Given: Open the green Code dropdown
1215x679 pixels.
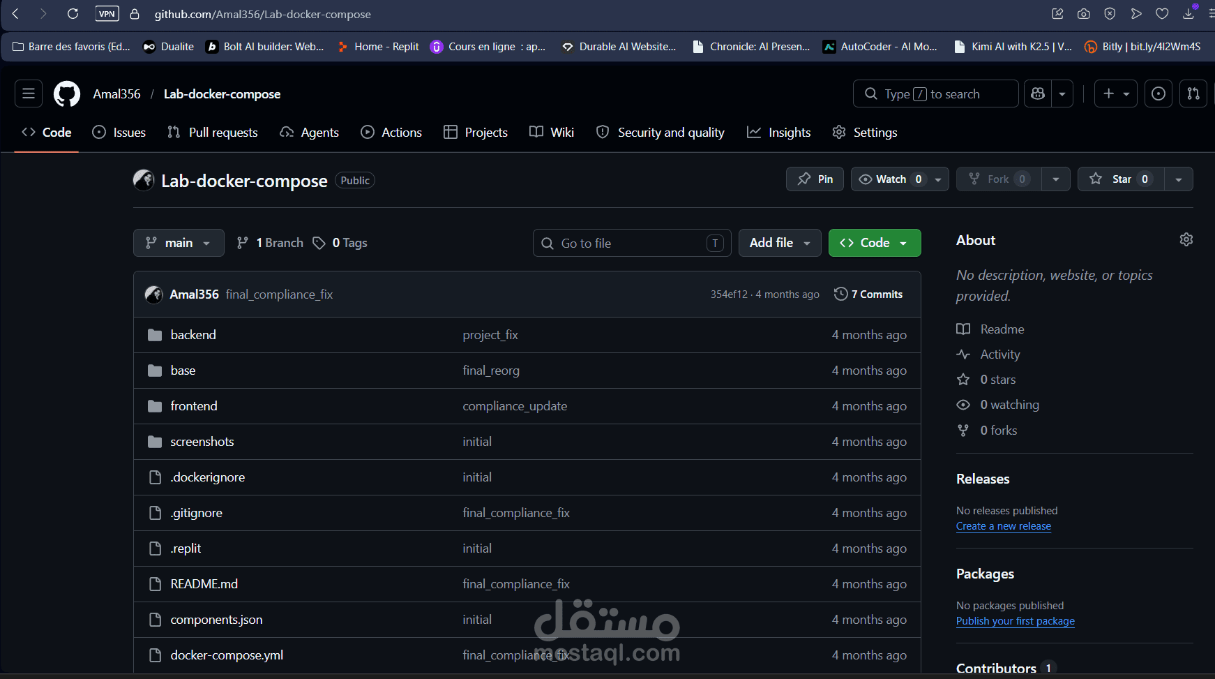Looking at the screenshot, I should (x=875, y=243).
